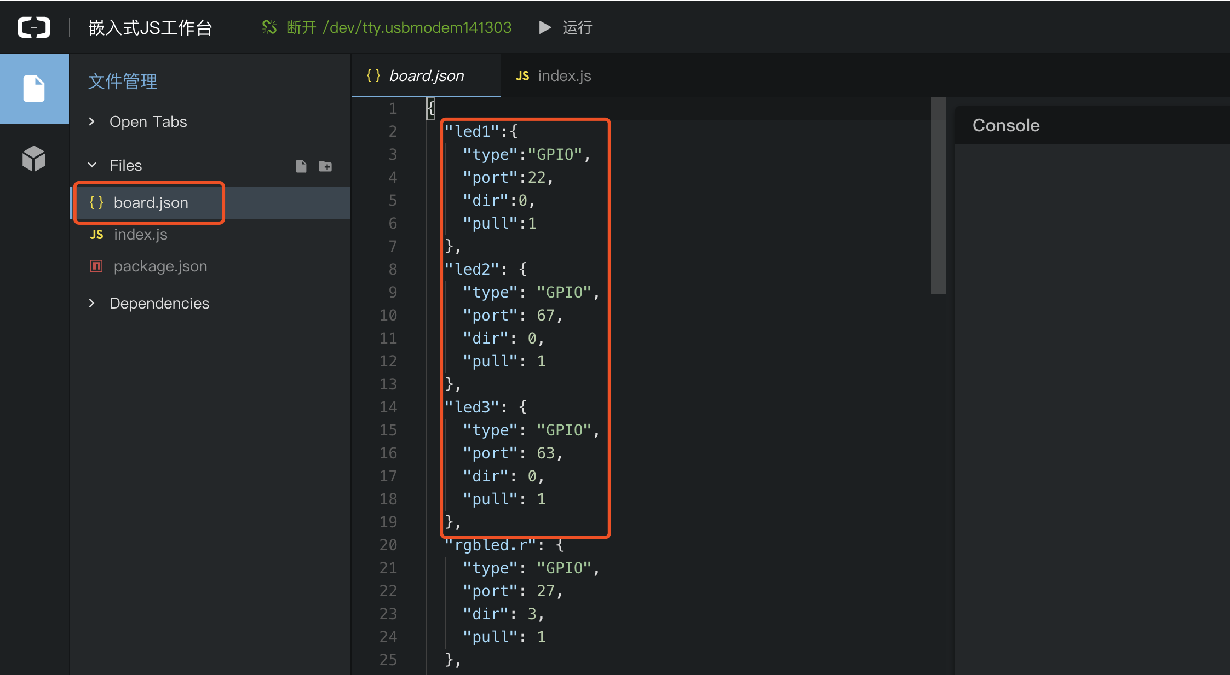Click the "port":22, code line
1230x675 pixels.
509,177
